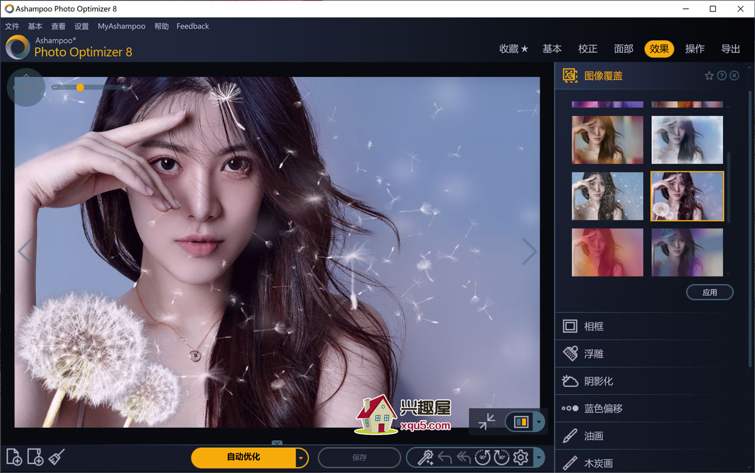Expand the 油画 effect section
This screenshot has height=473, width=755.
tap(594, 436)
